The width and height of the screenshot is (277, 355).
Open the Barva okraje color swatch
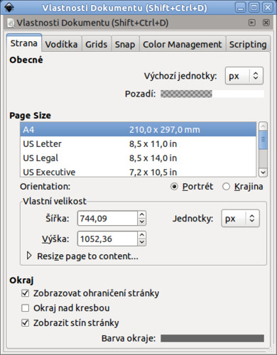(x=212, y=338)
